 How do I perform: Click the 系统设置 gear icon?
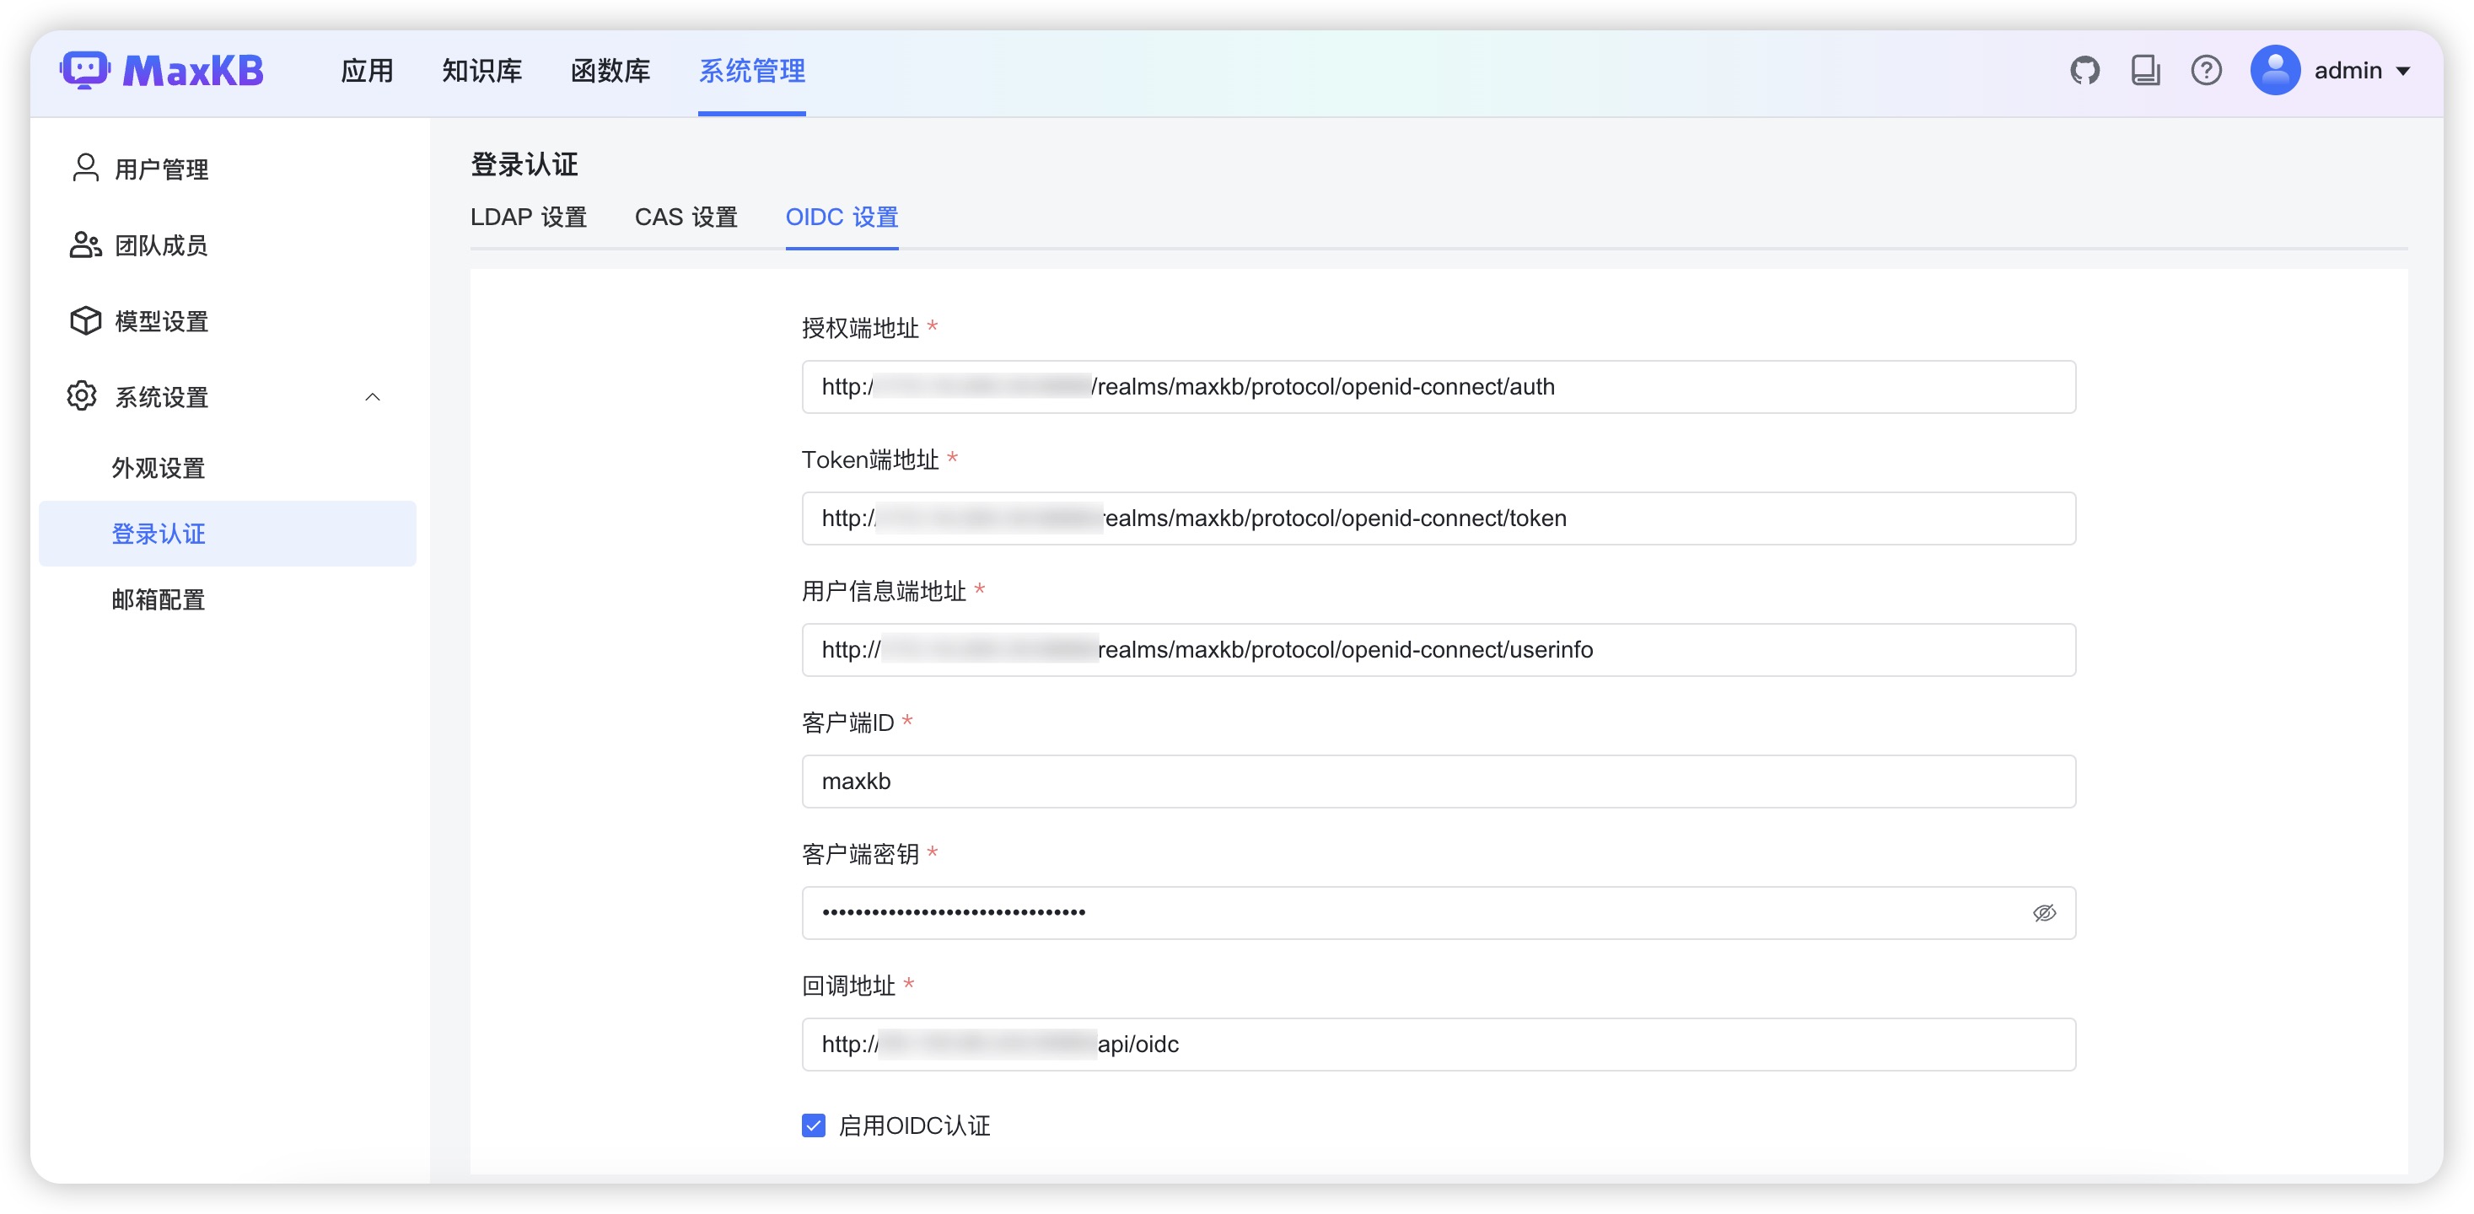click(x=82, y=395)
